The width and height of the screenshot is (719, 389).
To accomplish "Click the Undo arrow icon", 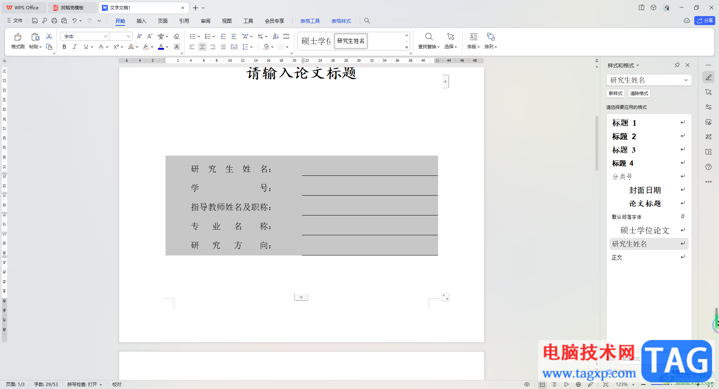I will [x=75, y=21].
